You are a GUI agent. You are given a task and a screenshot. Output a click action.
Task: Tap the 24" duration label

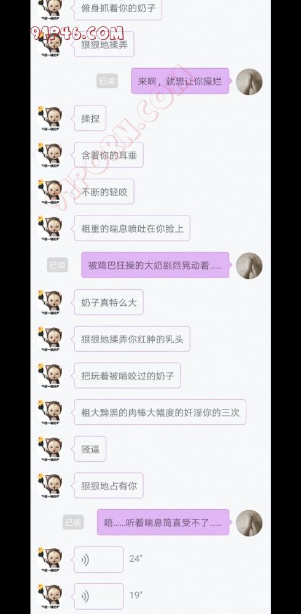coord(136,559)
